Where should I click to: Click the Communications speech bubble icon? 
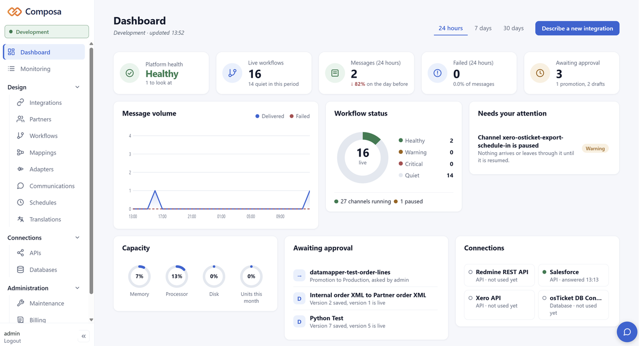point(20,186)
